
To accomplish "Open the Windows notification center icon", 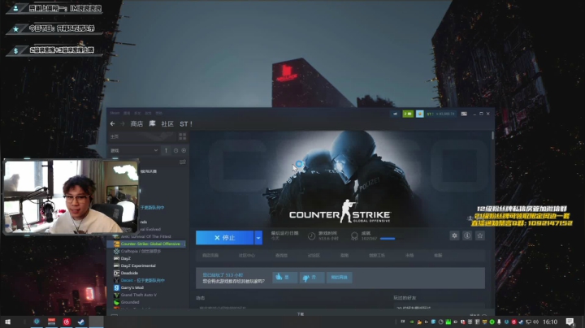I will [570, 322].
